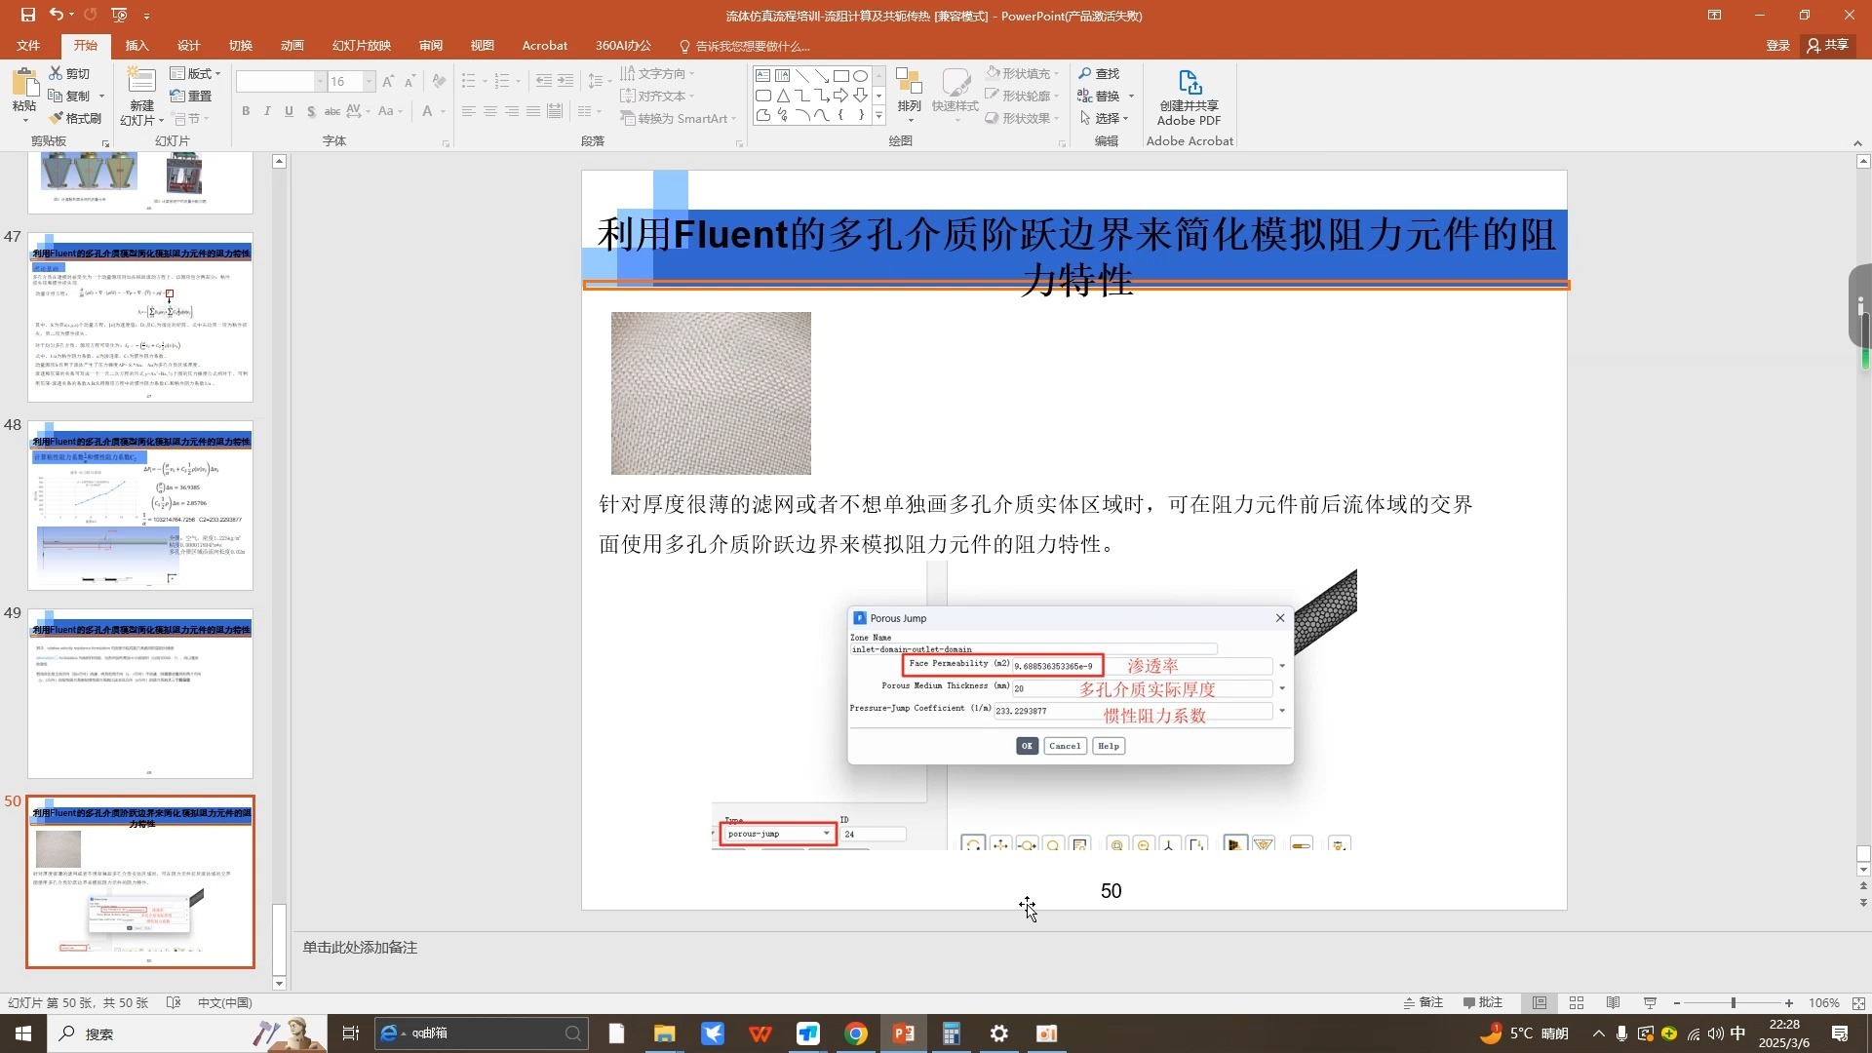
Task: Click the zoom slider handle in status bar
Action: pyautogui.click(x=1734, y=1002)
